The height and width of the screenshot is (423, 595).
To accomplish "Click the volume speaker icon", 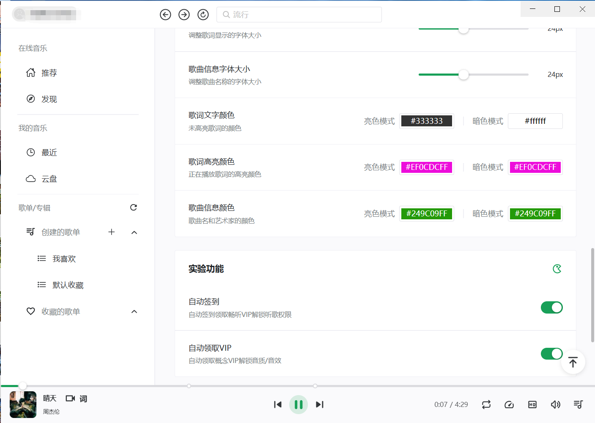I will tap(555, 404).
